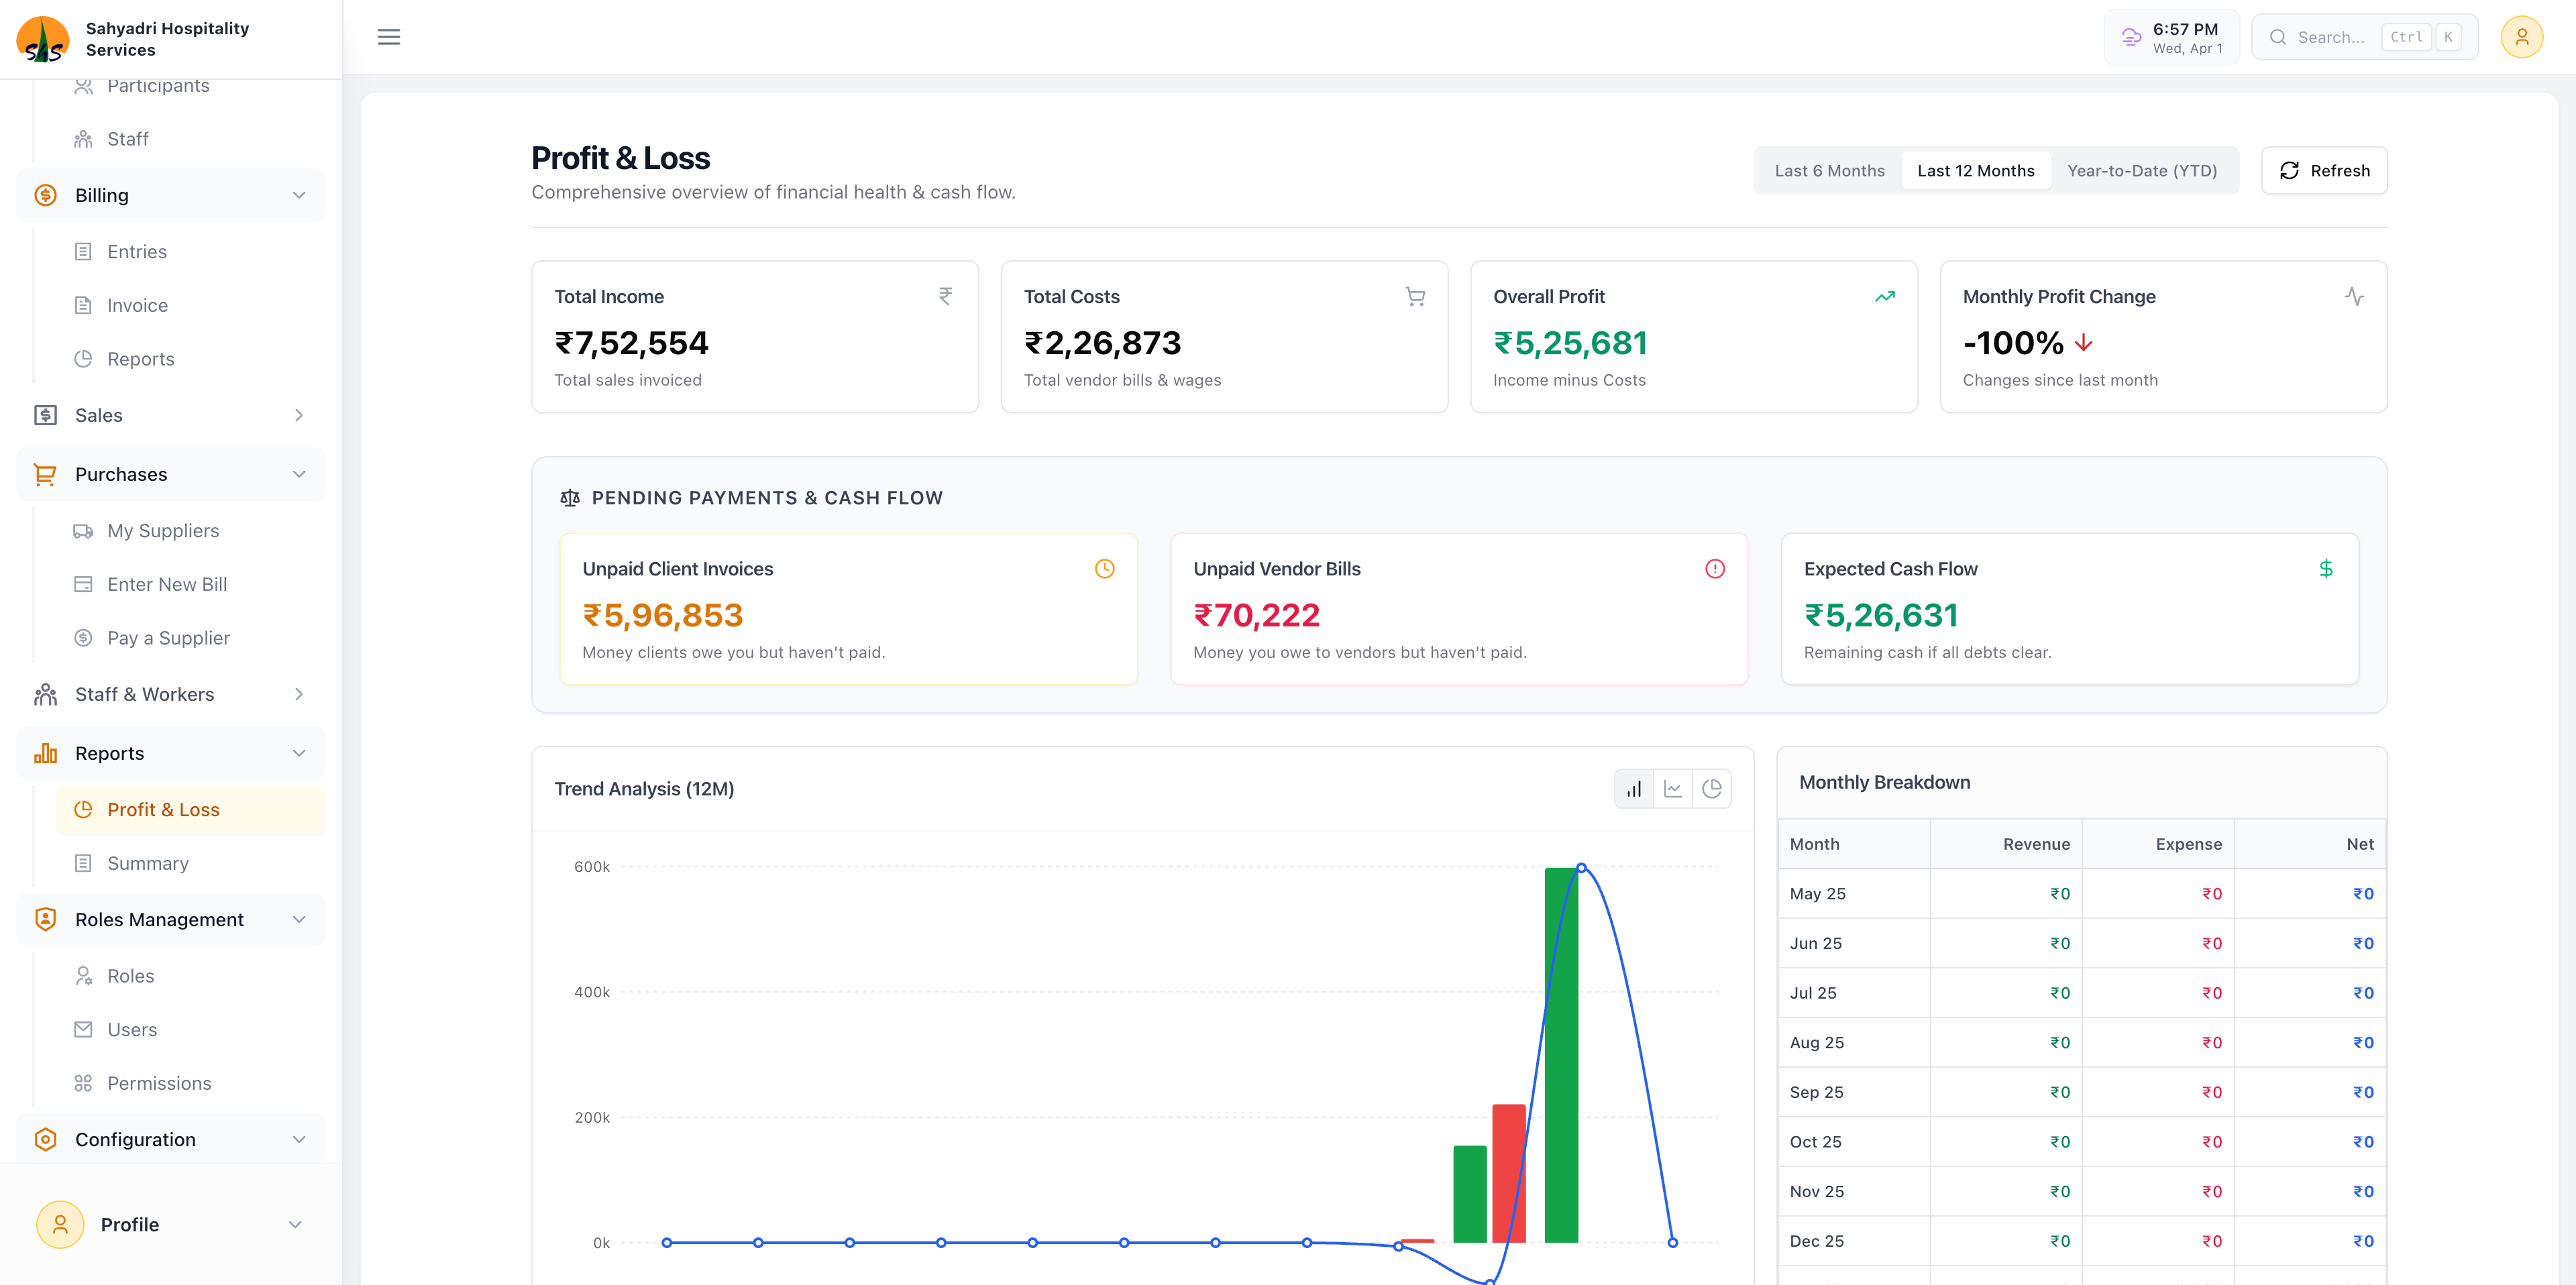Click the grid icon beside Permissions

[83, 1083]
